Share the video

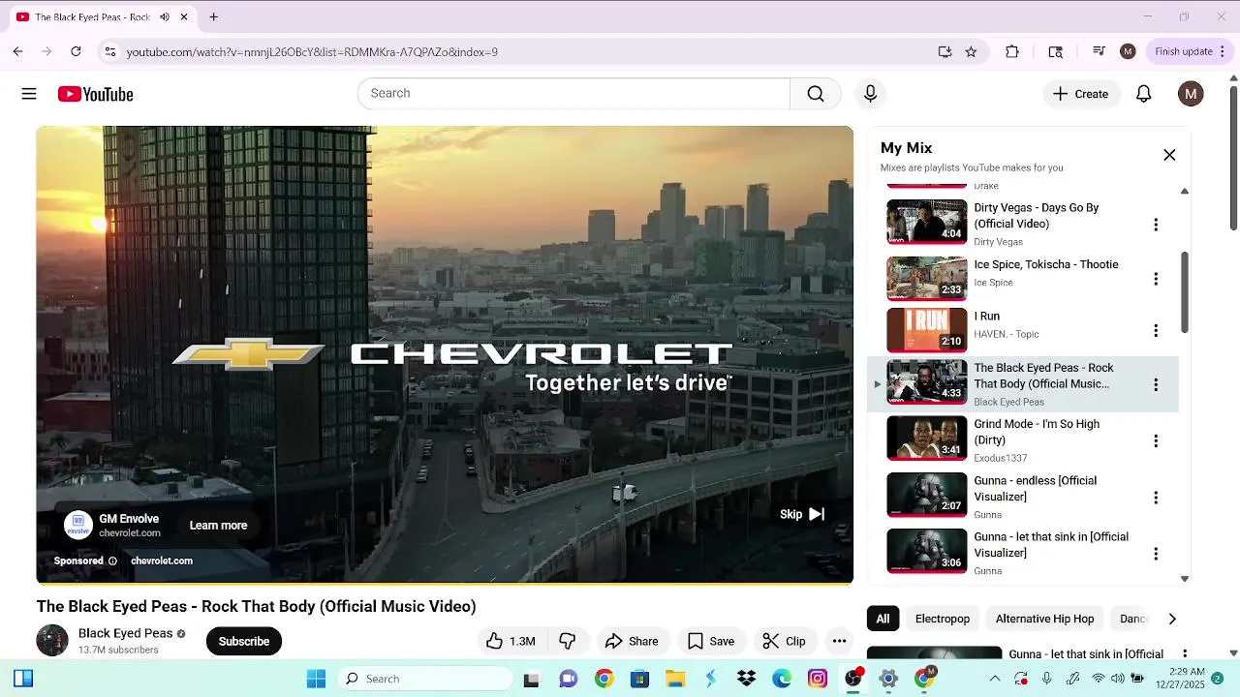click(x=632, y=641)
